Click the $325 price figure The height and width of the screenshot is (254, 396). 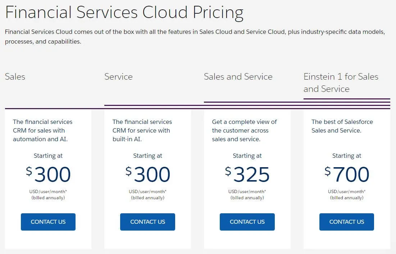click(247, 175)
